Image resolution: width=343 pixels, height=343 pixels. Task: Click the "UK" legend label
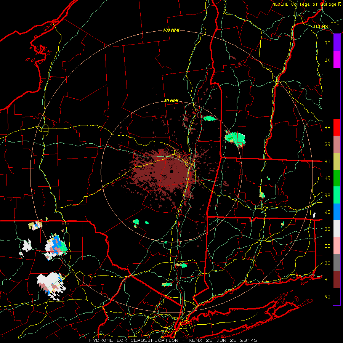(327, 60)
